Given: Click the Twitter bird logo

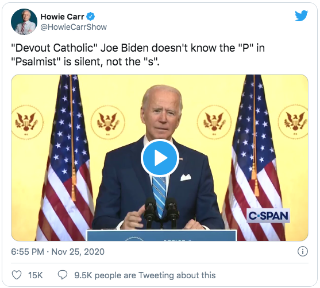Looking at the screenshot, I should (x=301, y=15).
